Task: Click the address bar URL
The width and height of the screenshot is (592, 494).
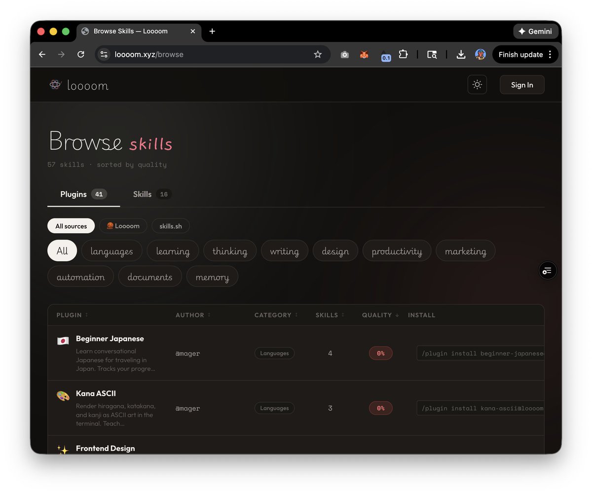Action: (x=149, y=55)
